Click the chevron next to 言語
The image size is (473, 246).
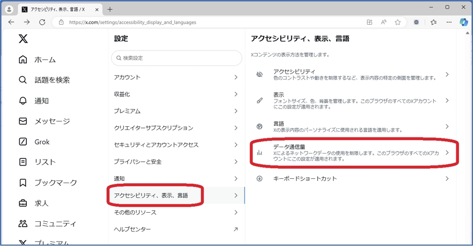[447, 126]
